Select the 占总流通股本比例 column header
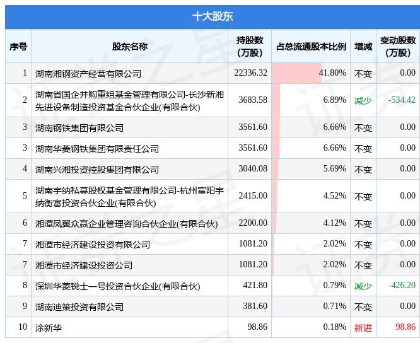 click(311, 47)
